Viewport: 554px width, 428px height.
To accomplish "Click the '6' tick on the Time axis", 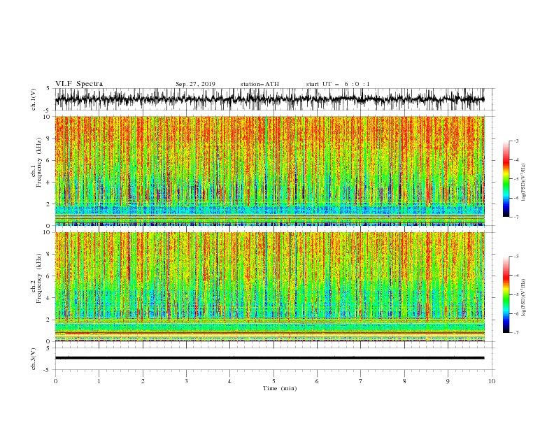I will (317, 381).
